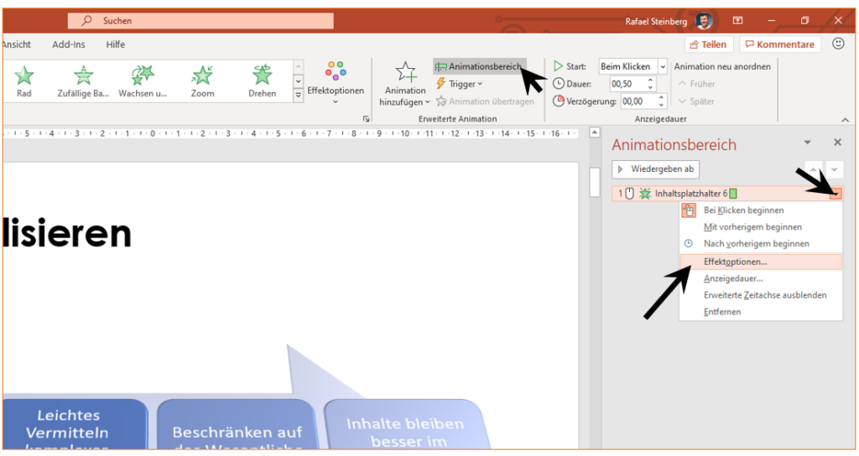
Task: Expand the animation gallery (more button)
Action: coord(298,96)
